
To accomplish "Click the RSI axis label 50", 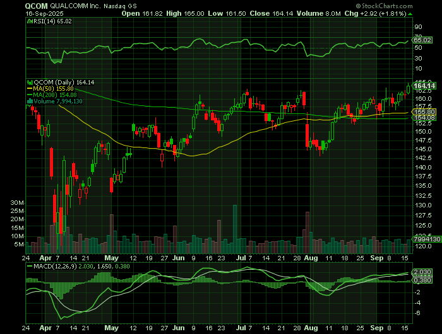I will pyautogui.click(x=419, y=48).
